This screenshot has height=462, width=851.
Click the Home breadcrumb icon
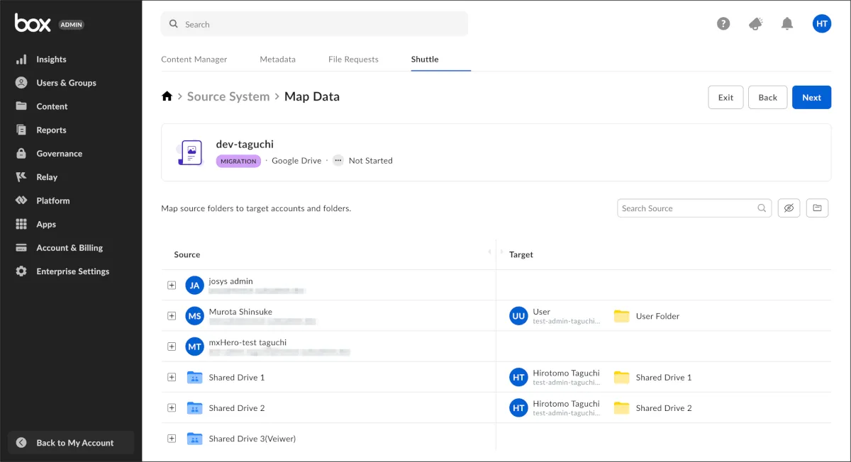pyautogui.click(x=167, y=96)
